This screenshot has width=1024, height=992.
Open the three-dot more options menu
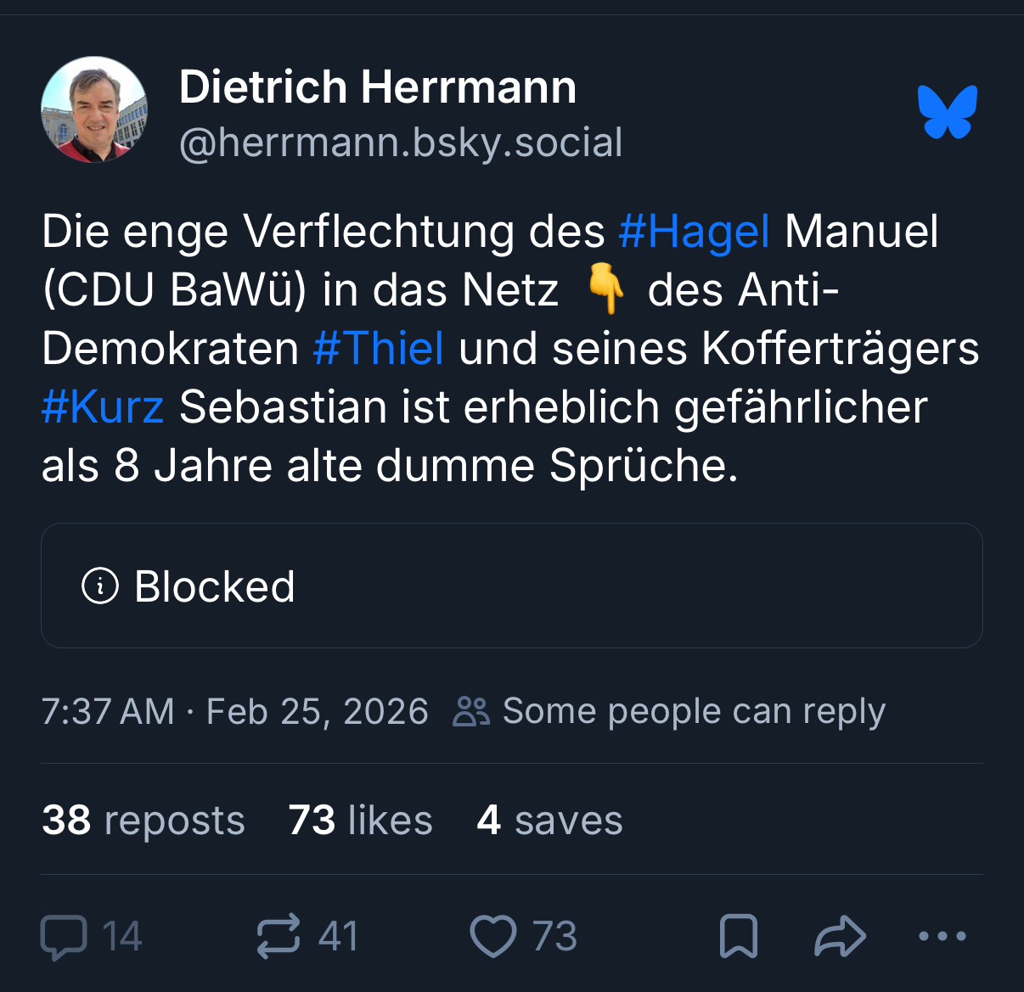coord(942,937)
